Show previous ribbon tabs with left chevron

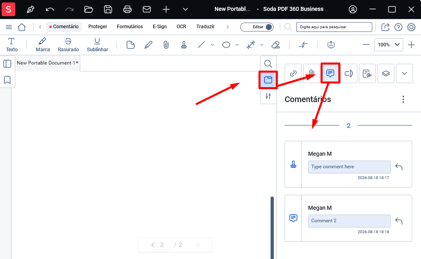tap(40, 27)
